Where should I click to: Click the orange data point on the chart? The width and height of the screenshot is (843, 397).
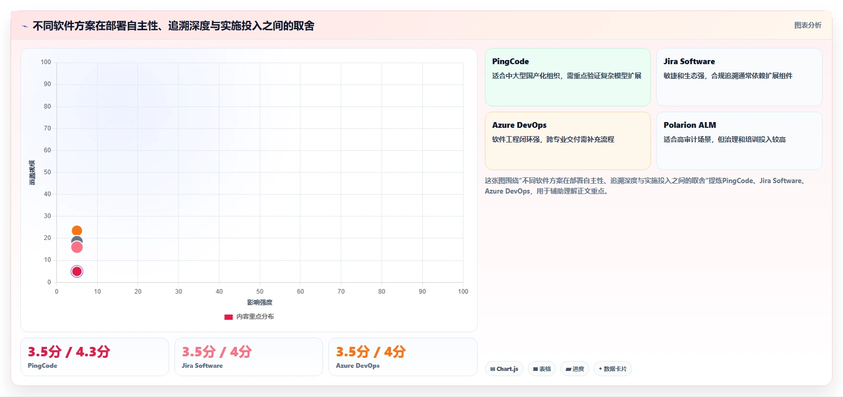click(77, 231)
